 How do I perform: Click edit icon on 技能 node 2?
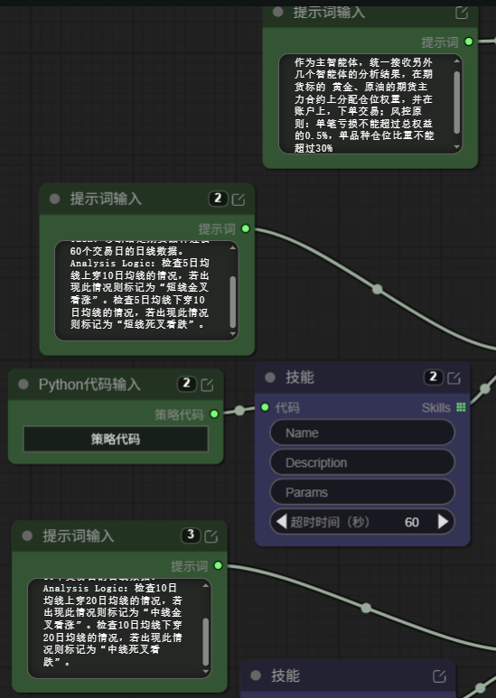click(x=454, y=378)
